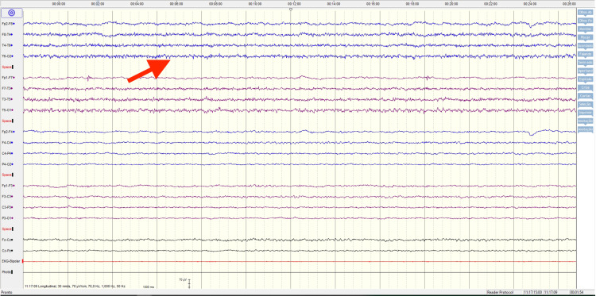Click the Imprimir button
The image size is (596, 296).
coord(585,113)
